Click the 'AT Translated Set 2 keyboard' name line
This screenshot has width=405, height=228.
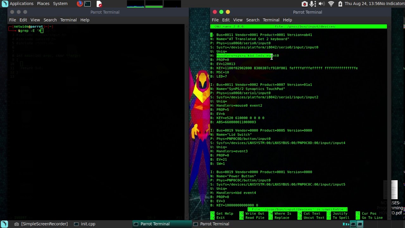tap(250, 39)
